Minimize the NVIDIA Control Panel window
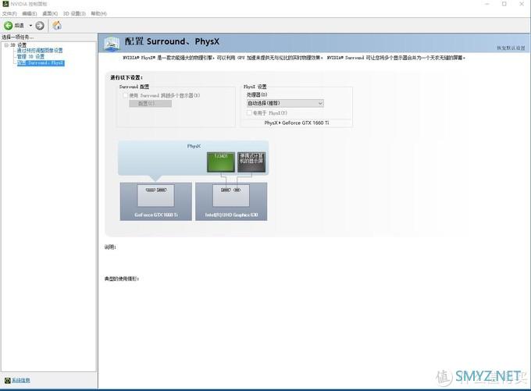The width and height of the screenshot is (531, 391). tap(487, 4)
